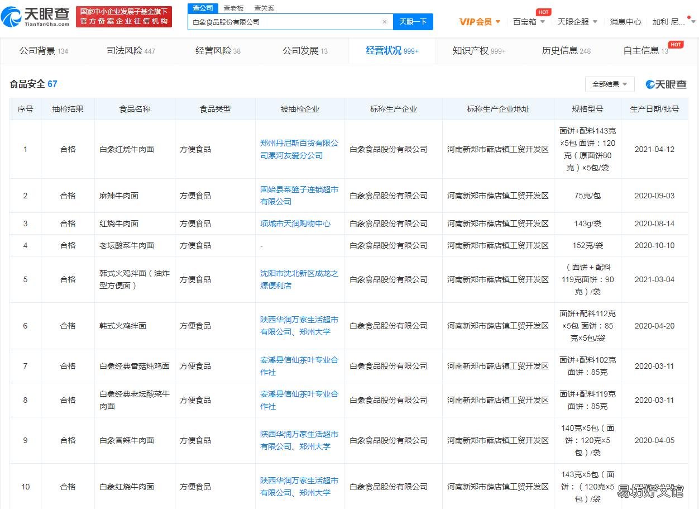The width and height of the screenshot is (699, 509).
Task: Select the 经营状况 999+ tab
Action: coord(392,51)
